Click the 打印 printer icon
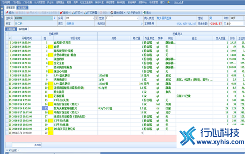The height and width of the screenshot is (154, 245). 73,13
